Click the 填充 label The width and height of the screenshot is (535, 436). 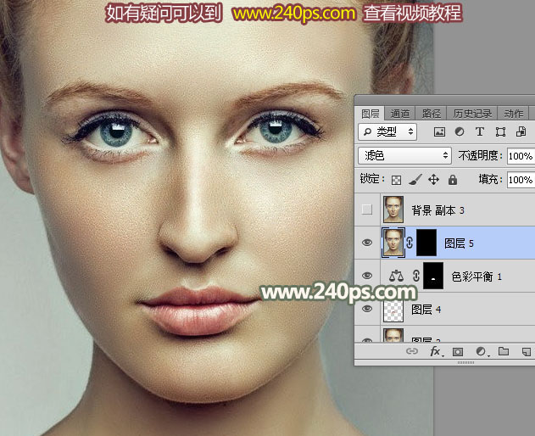click(490, 179)
